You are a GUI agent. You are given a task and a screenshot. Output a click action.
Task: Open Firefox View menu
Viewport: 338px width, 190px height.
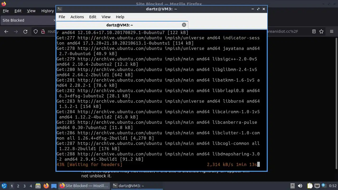(x=31, y=11)
